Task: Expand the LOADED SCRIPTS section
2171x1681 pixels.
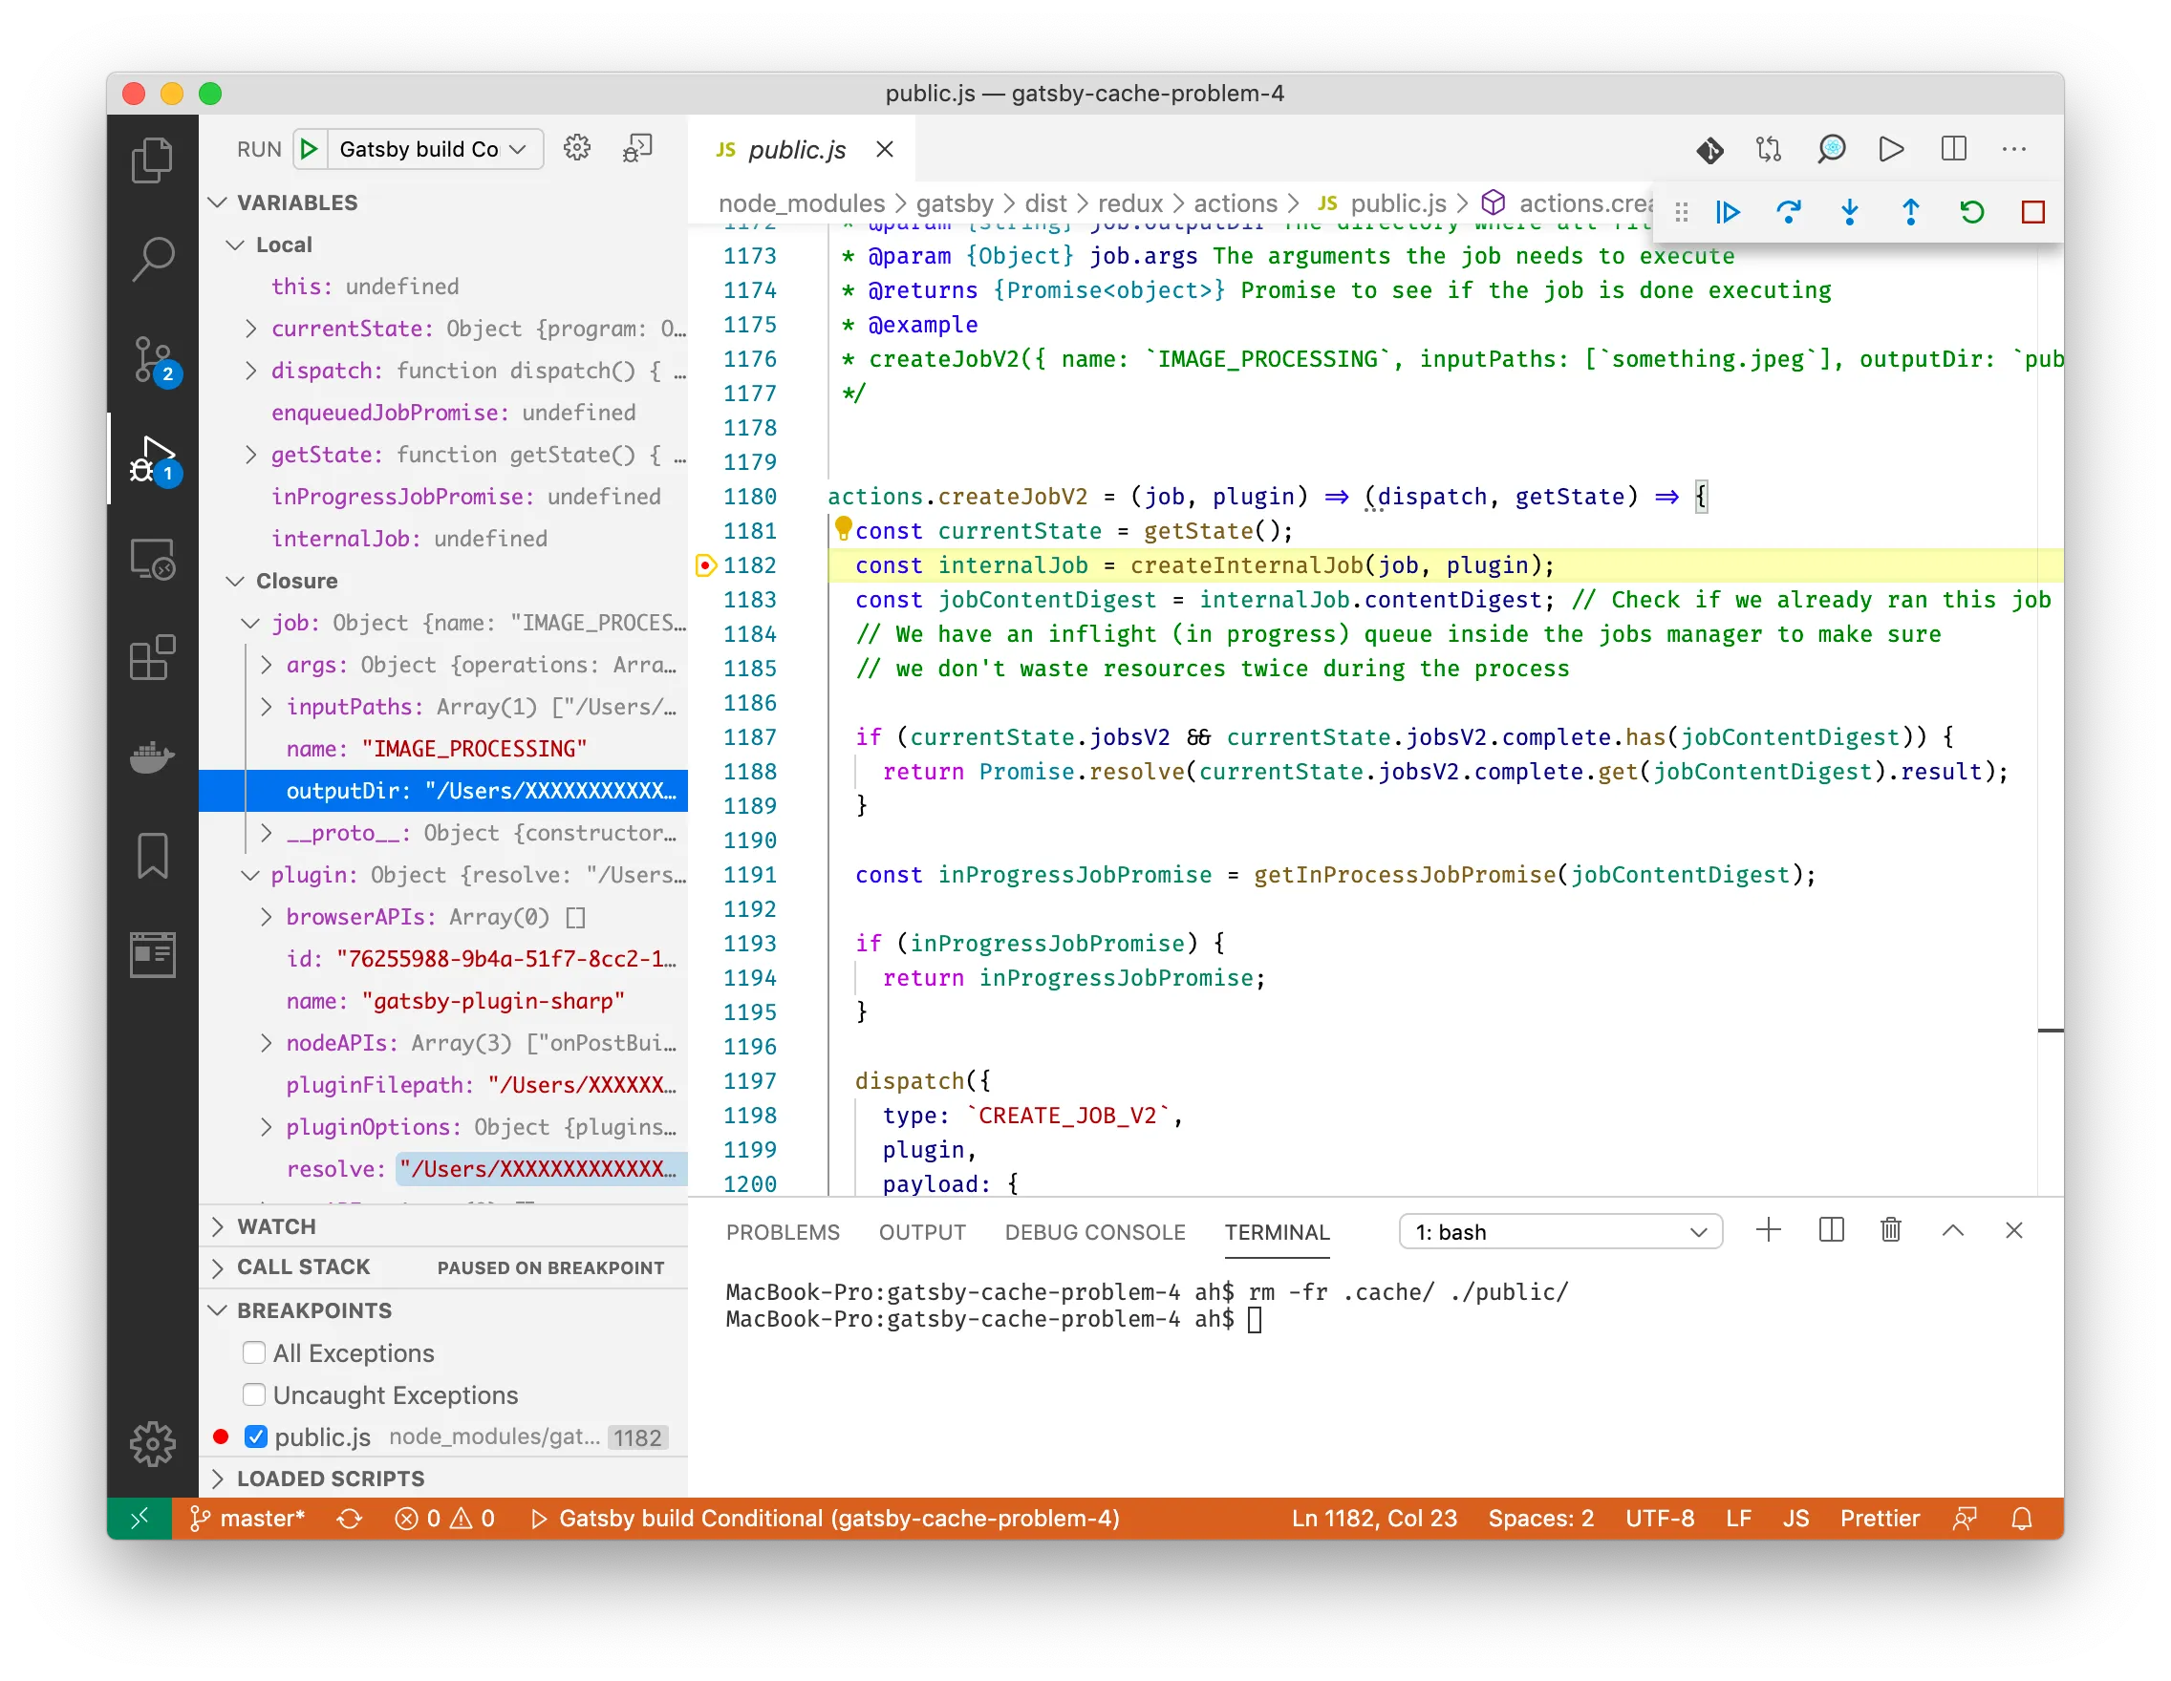Action: [x=218, y=1479]
